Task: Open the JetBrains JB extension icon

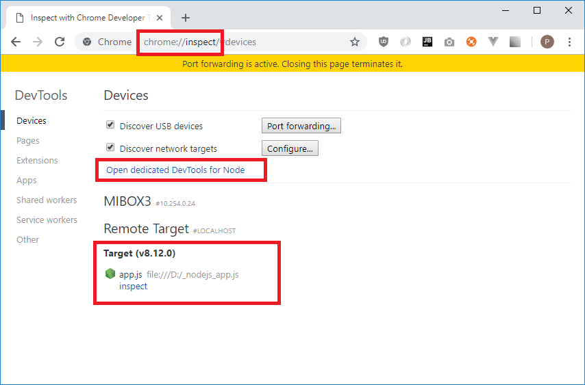Action: (427, 42)
